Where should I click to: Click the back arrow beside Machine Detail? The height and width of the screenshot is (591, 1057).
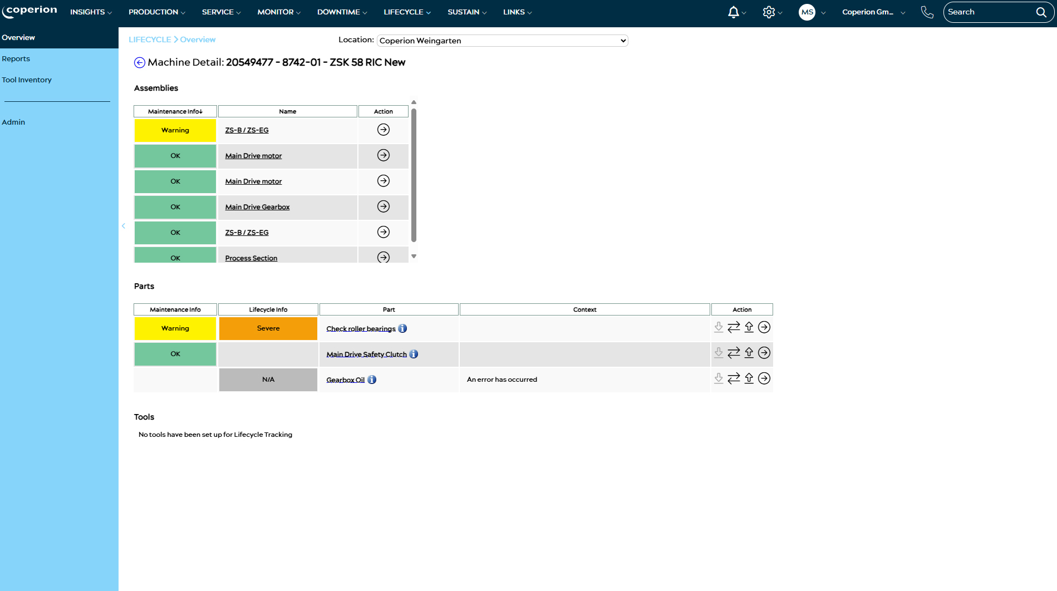[140, 63]
